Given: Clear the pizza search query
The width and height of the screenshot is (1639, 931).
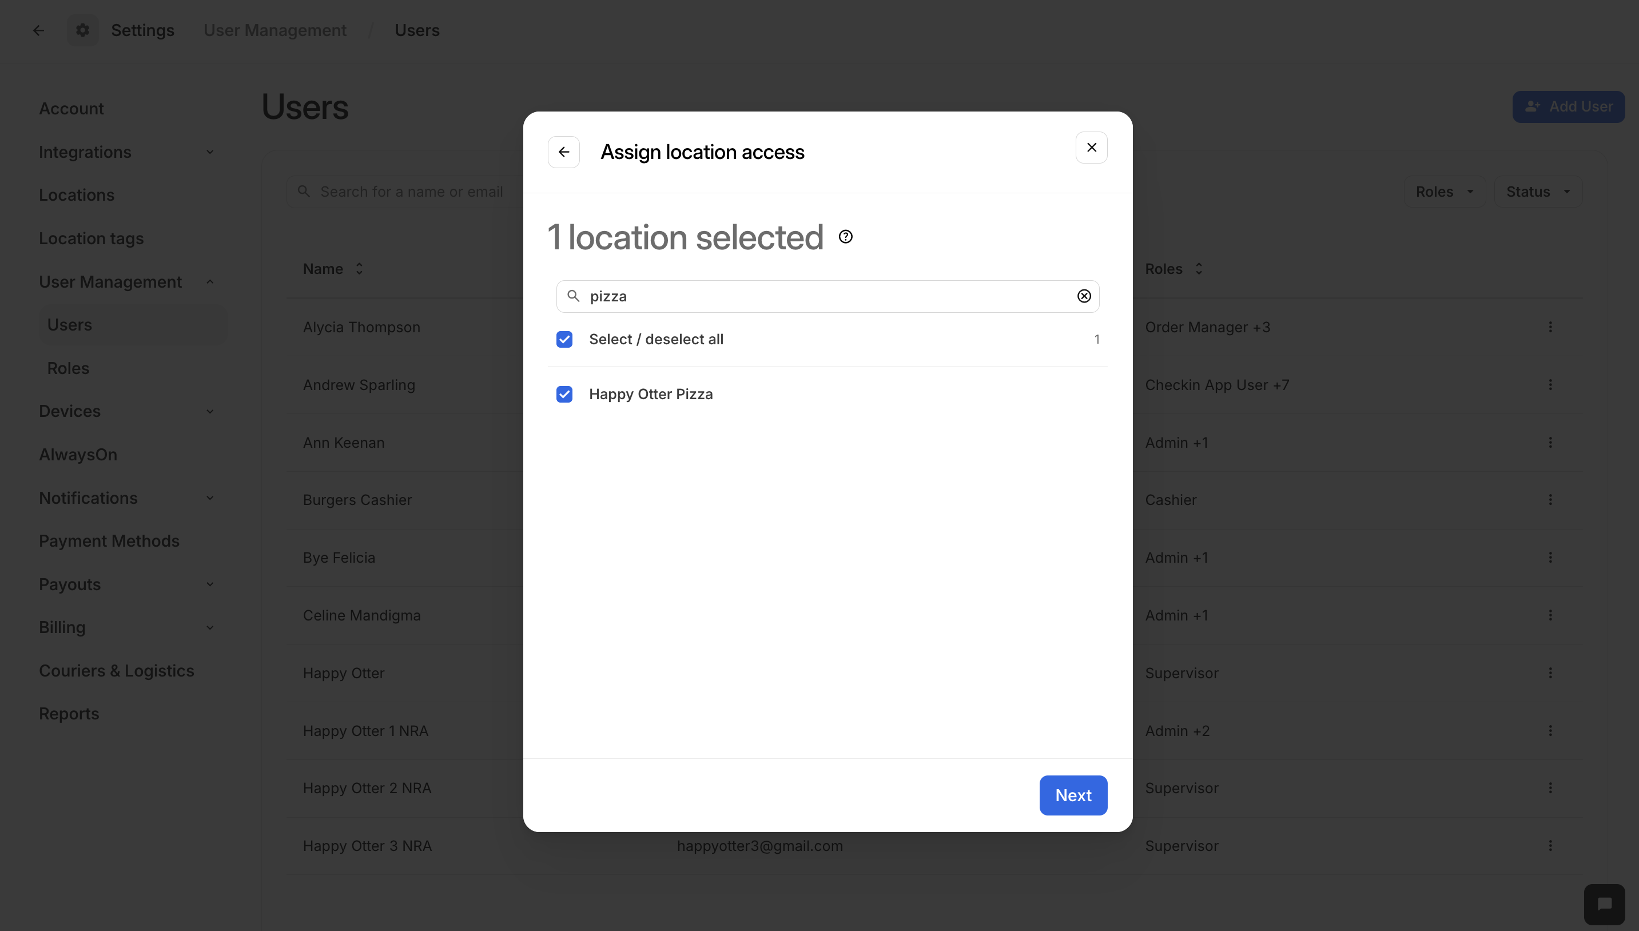Looking at the screenshot, I should [x=1084, y=296].
